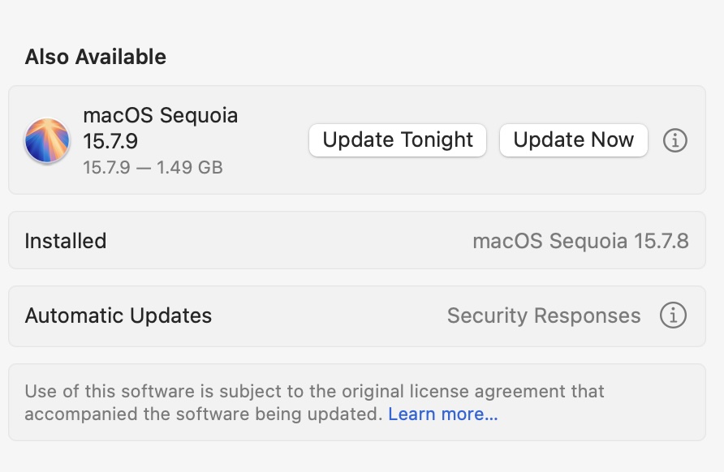Click the 1.49 GB download size text

coord(190,168)
